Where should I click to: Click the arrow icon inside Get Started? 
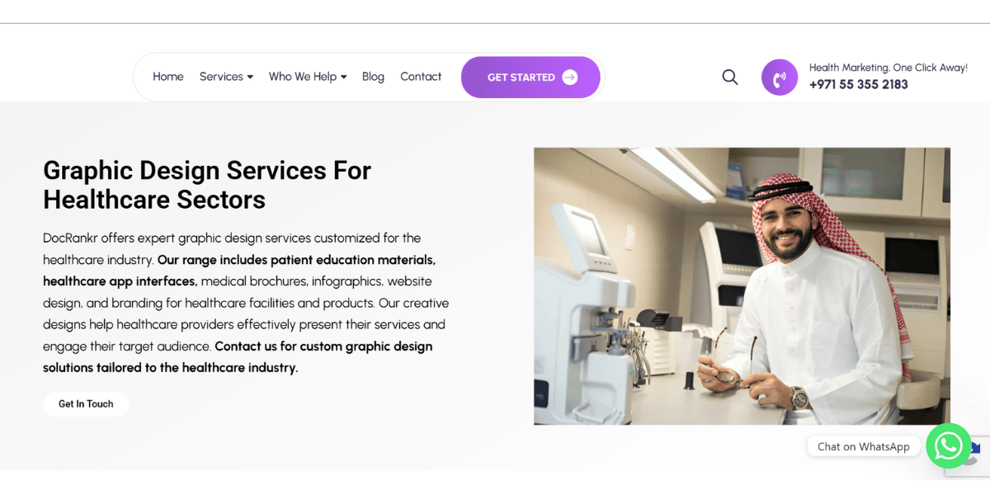click(570, 78)
